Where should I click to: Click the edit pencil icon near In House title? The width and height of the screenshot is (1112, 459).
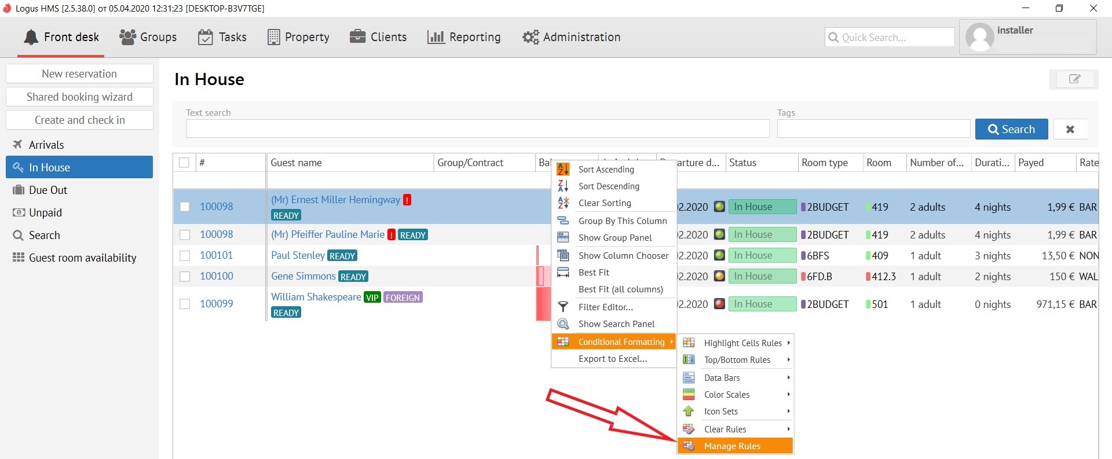click(x=1073, y=79)
